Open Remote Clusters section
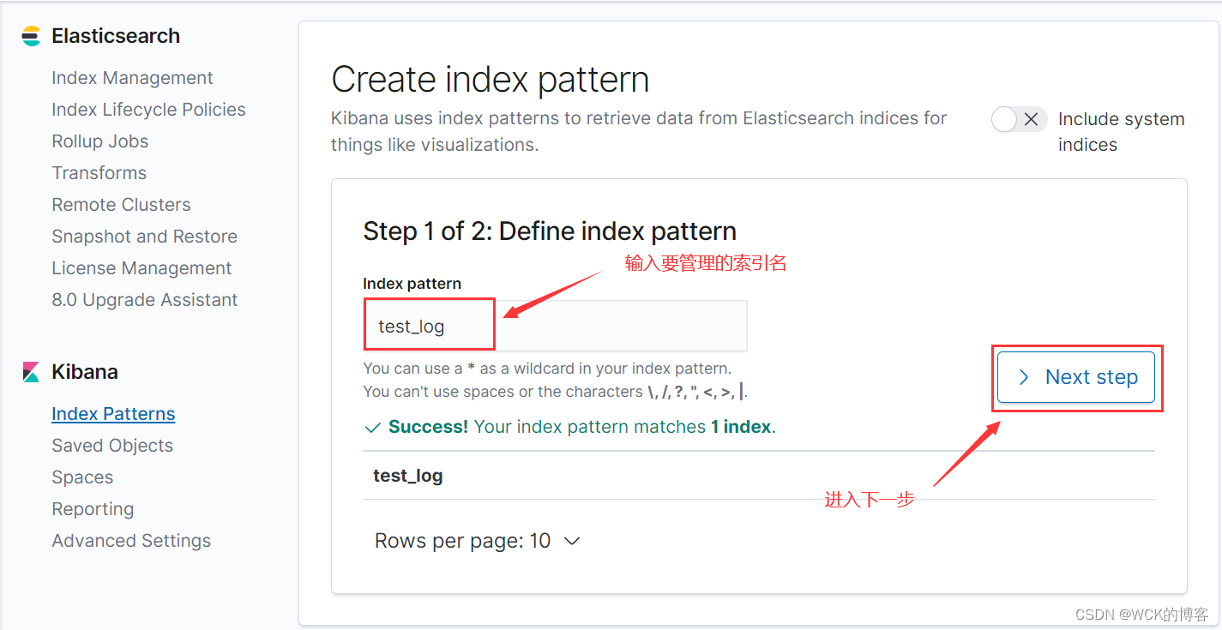 [121, 205]
